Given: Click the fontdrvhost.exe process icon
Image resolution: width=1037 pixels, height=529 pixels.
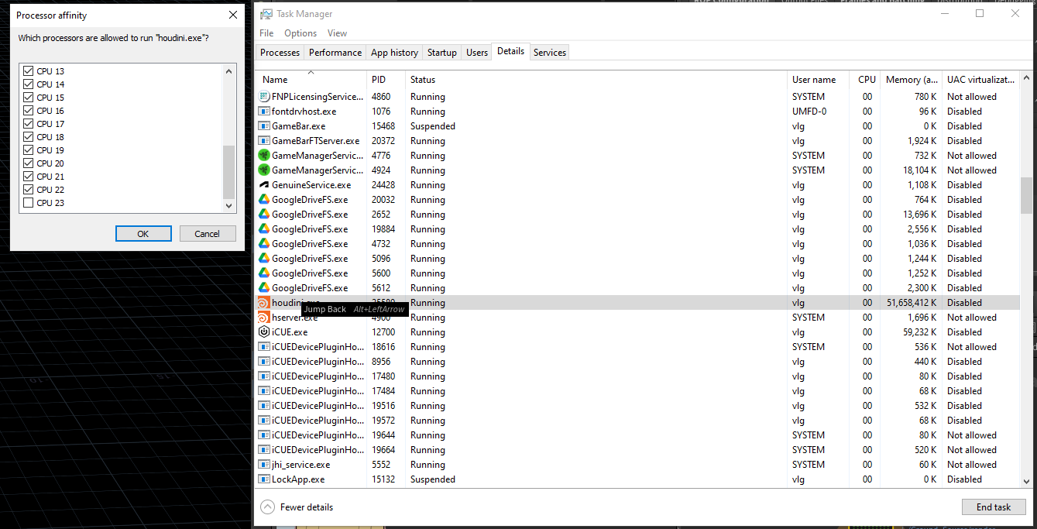Looking at the screenshot, I should point(263,112).
